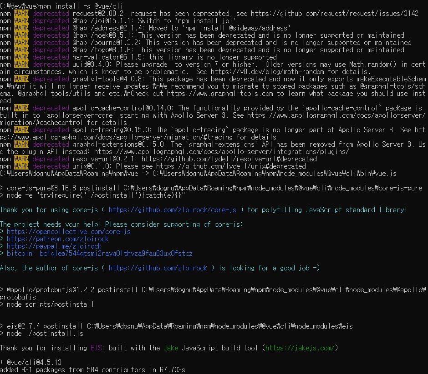Click the www.graphql-tools.com URL
Viewport: 428px width, 374px height.
pos(220,94)
